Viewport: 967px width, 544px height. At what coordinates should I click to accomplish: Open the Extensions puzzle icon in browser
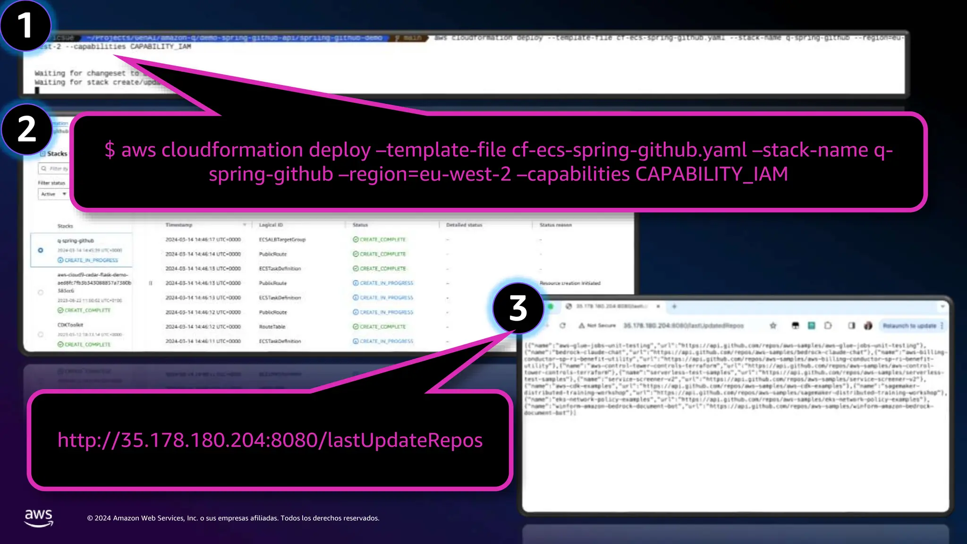pos(828,325)
